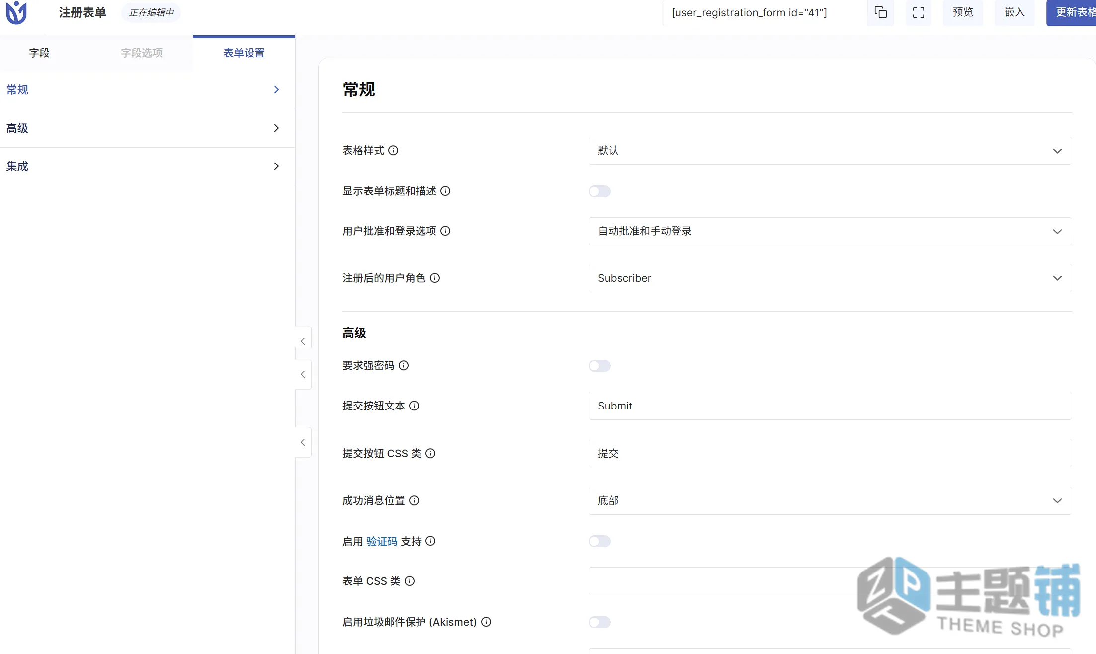Expand the 高级 sidebar section
The height and width of the screenshot is (654, 1096).
[x=148, y=128]
